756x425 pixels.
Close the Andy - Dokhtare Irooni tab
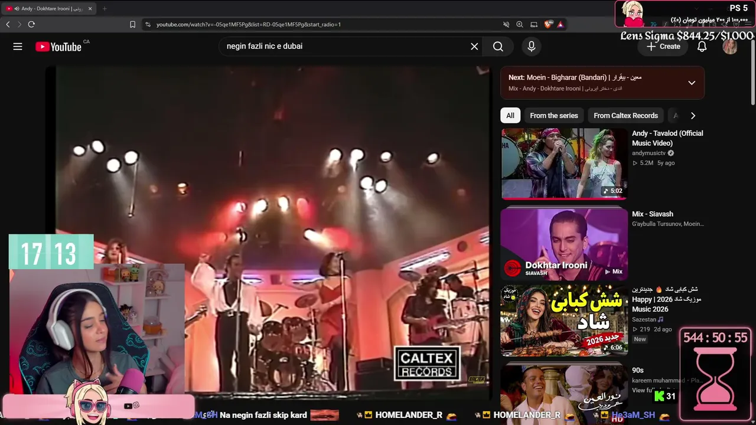click(x=90, y=9)
